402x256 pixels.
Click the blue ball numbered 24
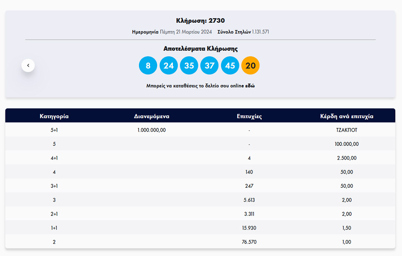click(168, 66)
